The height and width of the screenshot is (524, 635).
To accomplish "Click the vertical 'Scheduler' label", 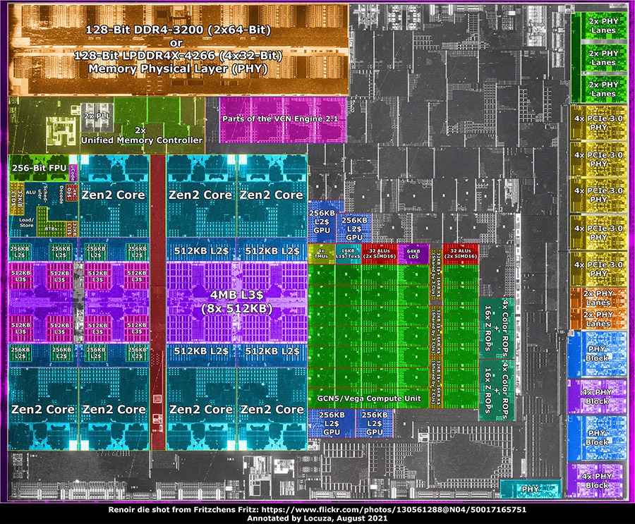I will coord(43,193).
